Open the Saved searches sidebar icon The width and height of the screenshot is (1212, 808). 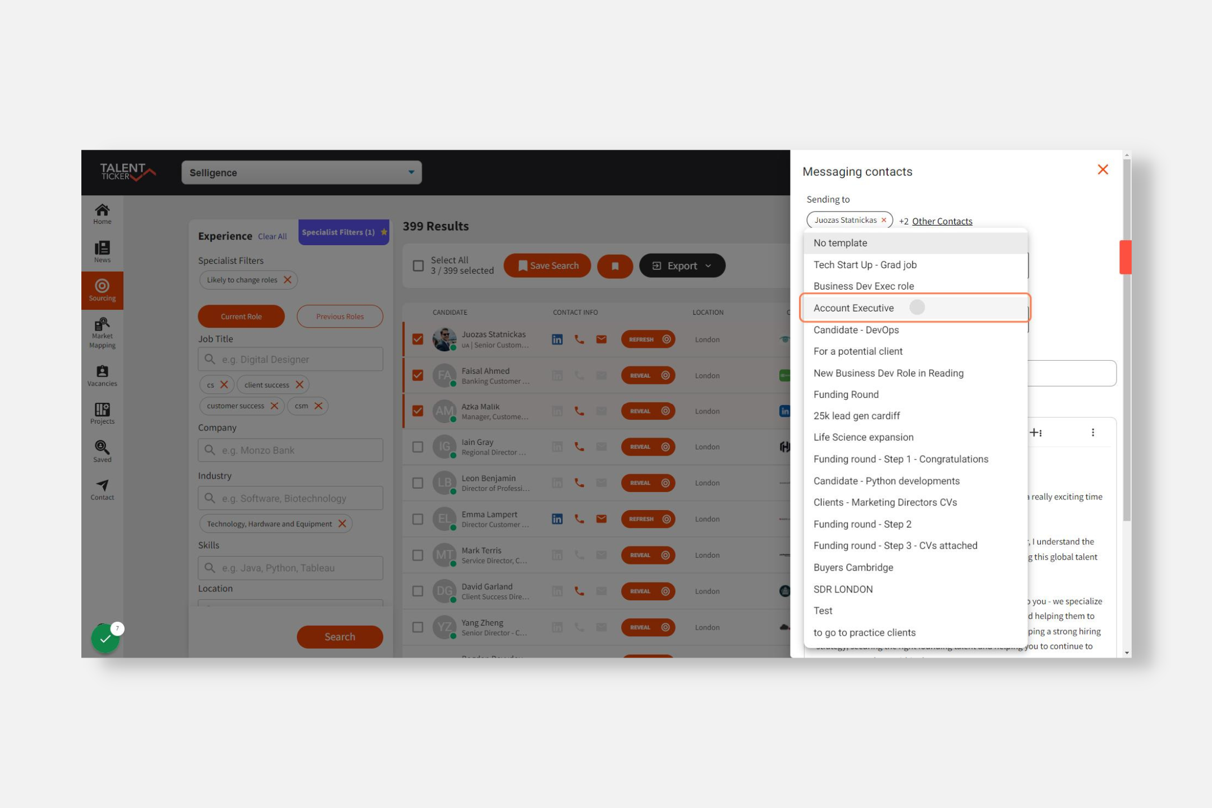102,451
